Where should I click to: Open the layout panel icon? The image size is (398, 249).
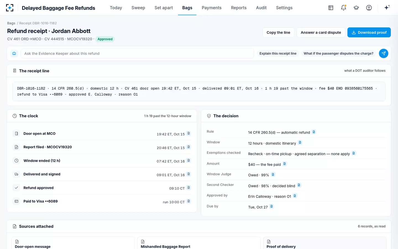click(331, 8)
